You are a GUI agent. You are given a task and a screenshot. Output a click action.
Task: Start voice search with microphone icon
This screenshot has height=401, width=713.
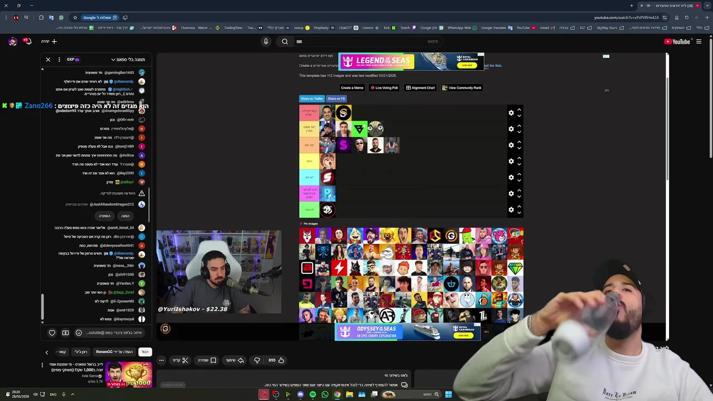[266, 41]
